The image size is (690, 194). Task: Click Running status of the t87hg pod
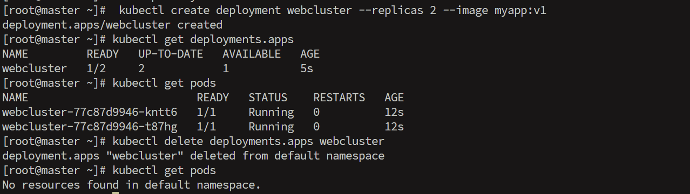(x=271, y=127)
